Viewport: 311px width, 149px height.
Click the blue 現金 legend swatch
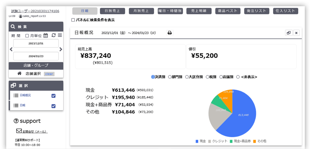pyautogui.click(x=197, y=141)
